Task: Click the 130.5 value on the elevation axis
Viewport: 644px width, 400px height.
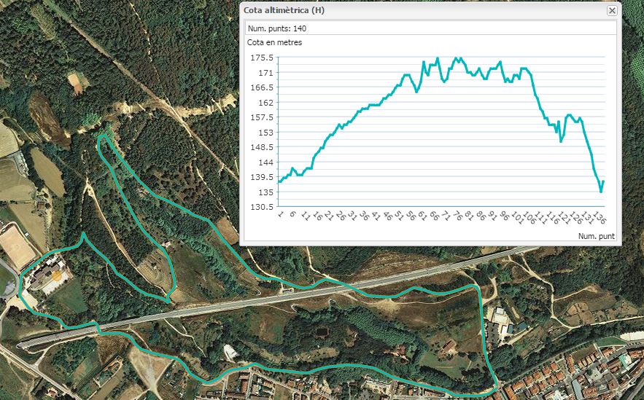Action: click(x=261, y=207)
